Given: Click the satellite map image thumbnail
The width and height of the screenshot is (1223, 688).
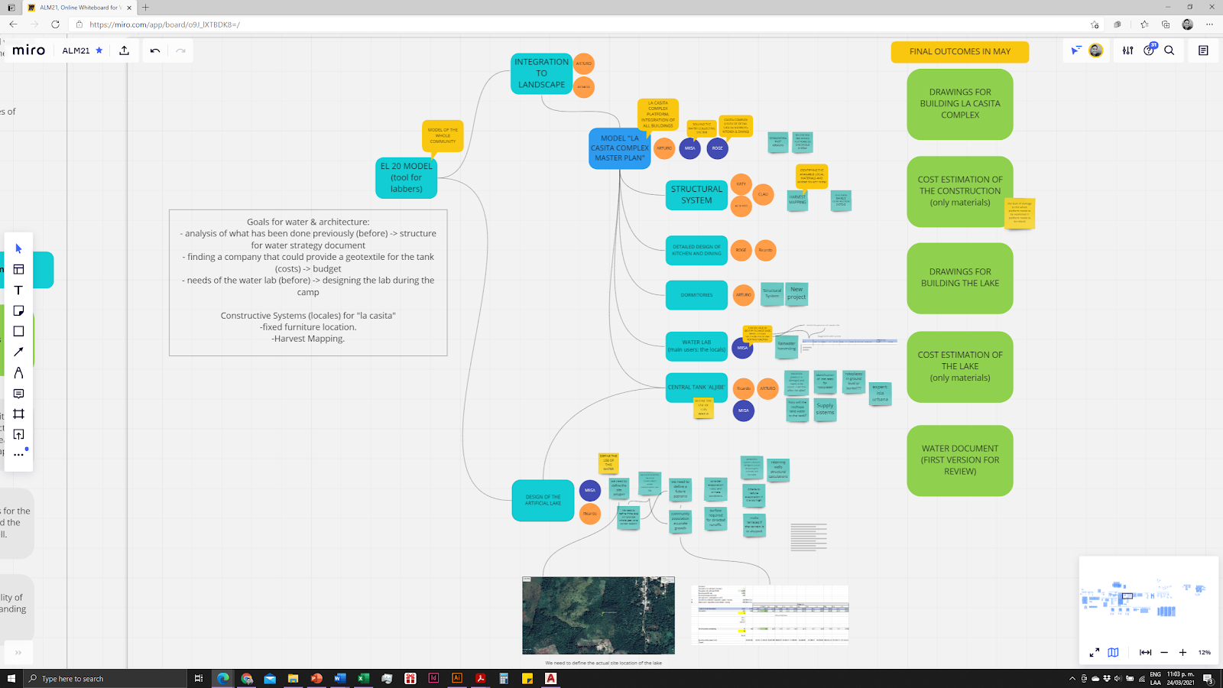Looking at the screenshot, I should [599, 615].
